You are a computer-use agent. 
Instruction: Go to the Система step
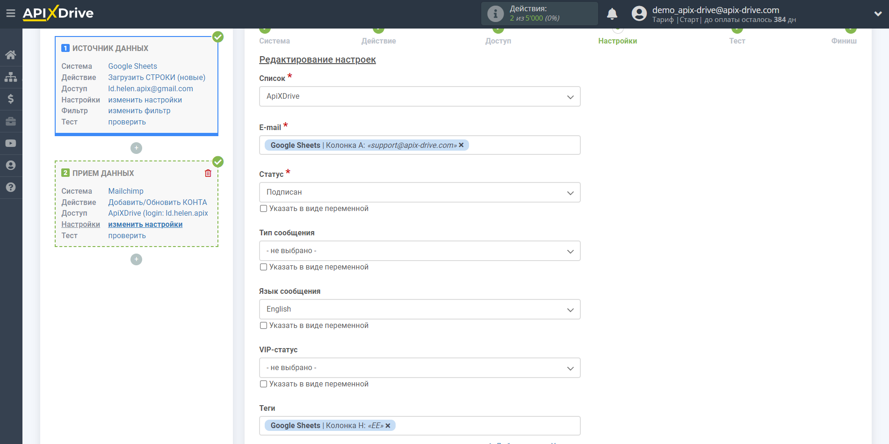click(x=275, y=41)
